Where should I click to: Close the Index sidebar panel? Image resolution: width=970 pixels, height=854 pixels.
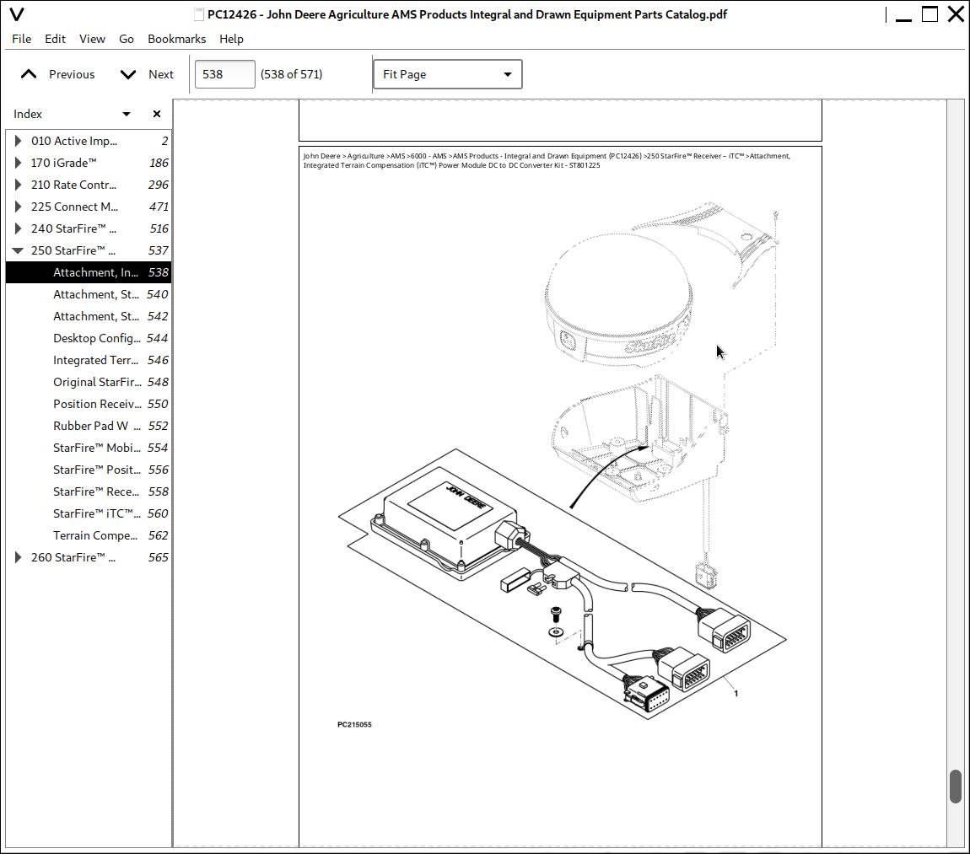[x=157, y=114]
